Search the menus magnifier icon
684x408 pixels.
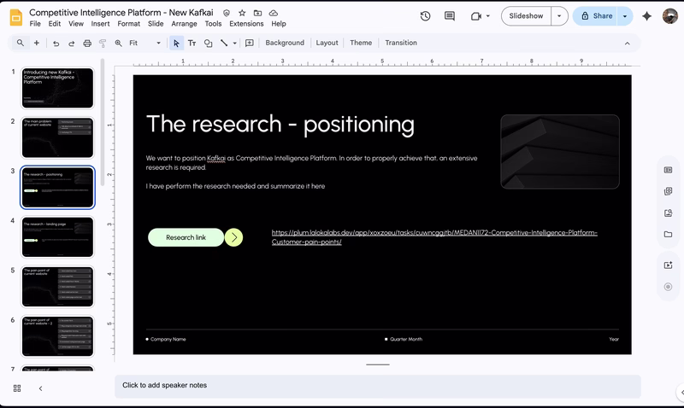coord(20,43)
